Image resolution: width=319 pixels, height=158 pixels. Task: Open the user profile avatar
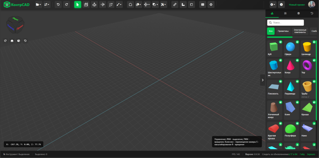(x=311, y=4)
